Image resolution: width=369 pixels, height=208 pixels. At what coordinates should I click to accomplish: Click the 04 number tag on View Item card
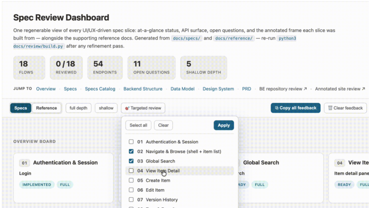pyautogui.click(x=339, y=163)
